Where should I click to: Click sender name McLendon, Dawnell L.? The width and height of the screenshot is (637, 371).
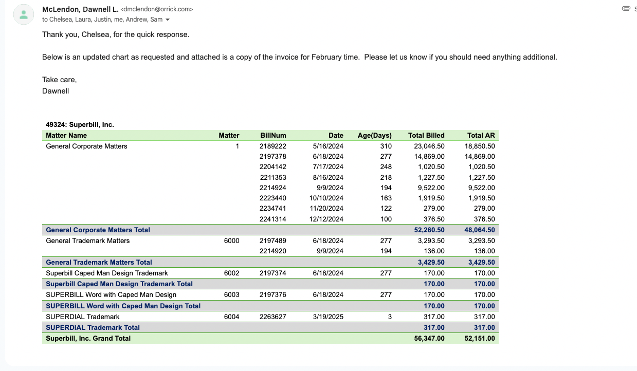pos(80,9)
